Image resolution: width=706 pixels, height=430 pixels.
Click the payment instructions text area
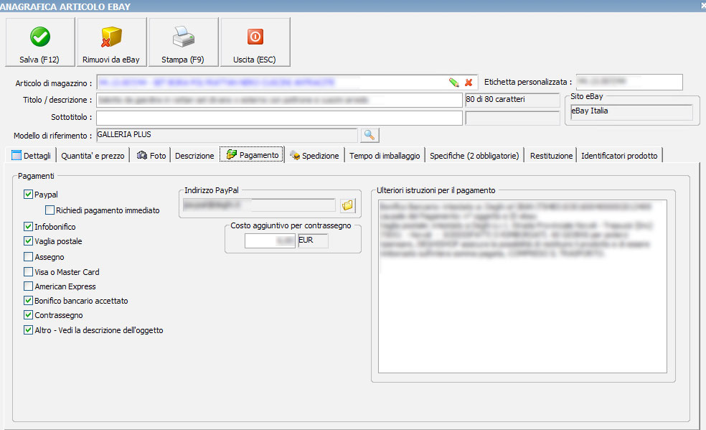tap(522, 286)
